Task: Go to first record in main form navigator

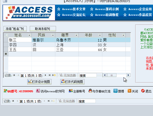Action: [x=13, y=101]
